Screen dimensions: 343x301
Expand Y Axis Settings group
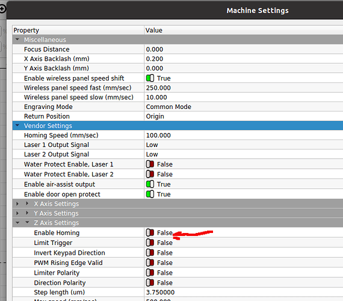click(27, 213)
